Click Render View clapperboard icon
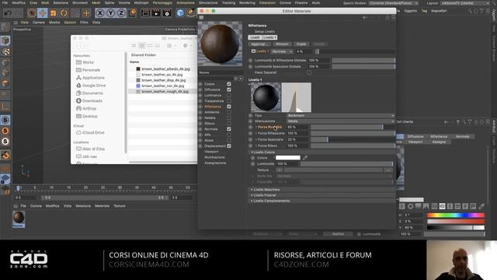Image resolution: width=497 pixels, height=280 pixels. click(145, 13)
